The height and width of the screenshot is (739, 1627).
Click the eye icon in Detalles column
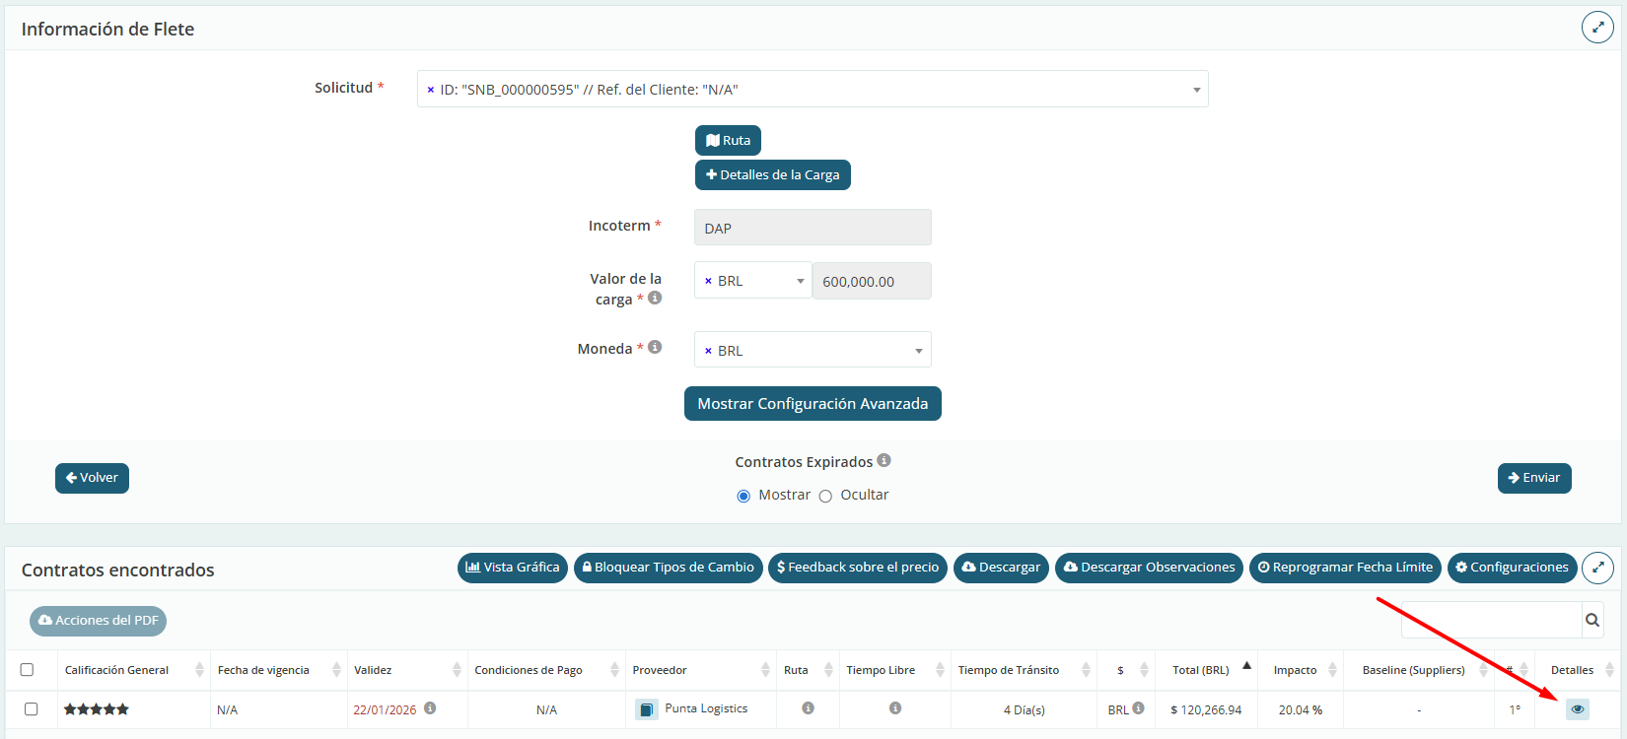(x=1577, y=709)
